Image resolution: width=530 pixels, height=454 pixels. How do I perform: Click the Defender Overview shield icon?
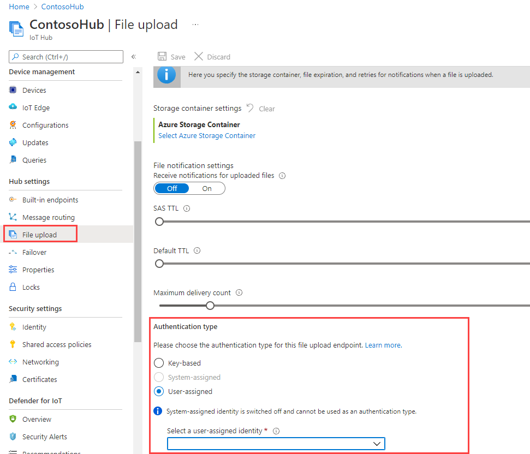13,419
